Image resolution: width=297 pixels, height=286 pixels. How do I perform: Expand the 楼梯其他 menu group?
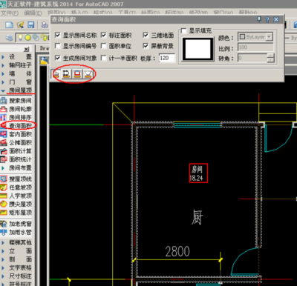click(16, 243)
